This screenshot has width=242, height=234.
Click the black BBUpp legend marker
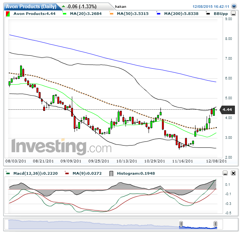point(208,13)
